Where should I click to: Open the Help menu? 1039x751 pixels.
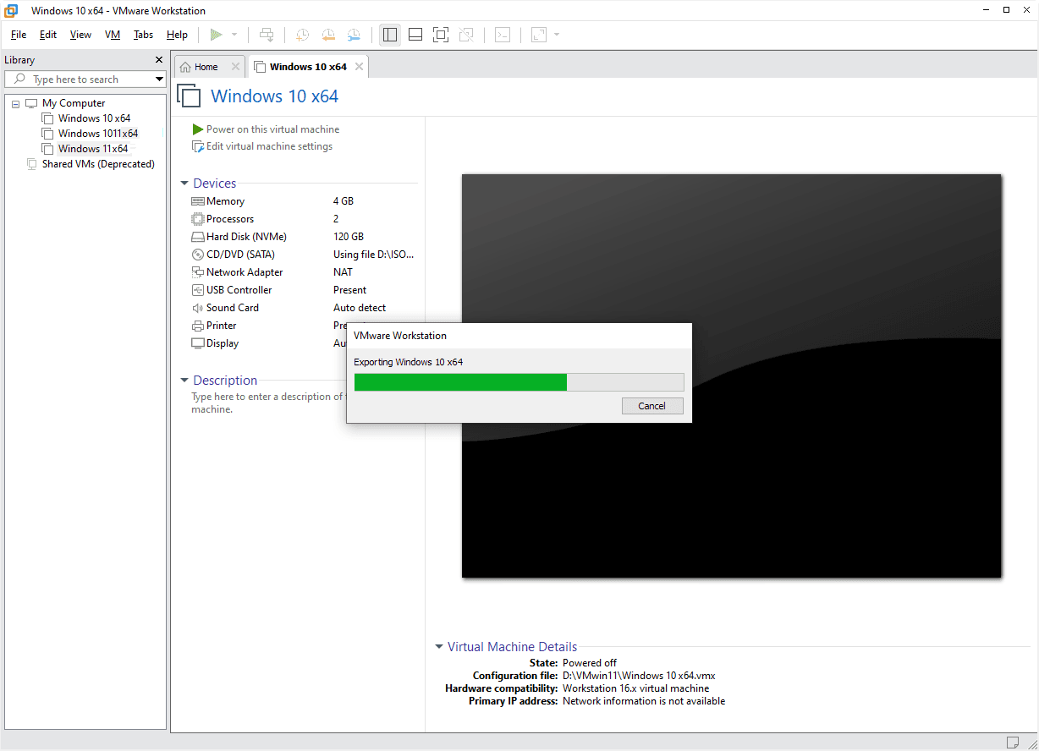coord(177,35)
